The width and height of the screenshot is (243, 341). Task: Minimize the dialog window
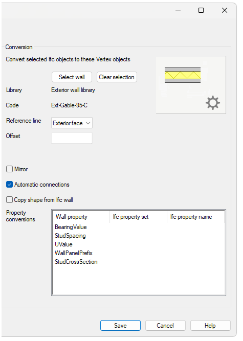click(x=178, y=10)
